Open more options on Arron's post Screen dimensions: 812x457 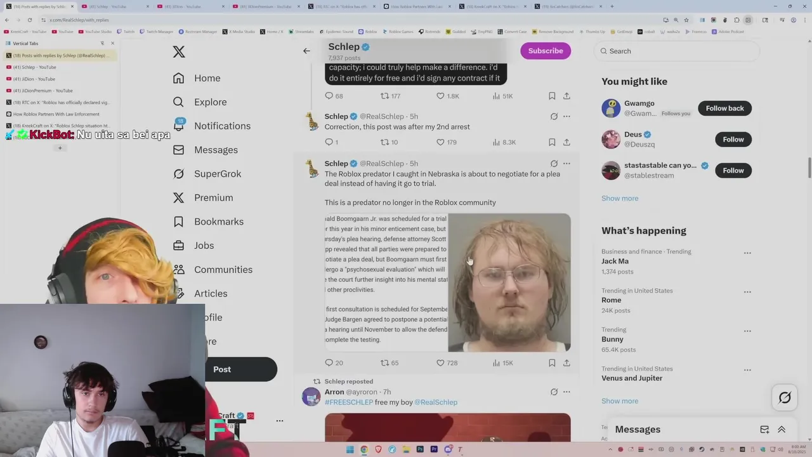pyautogui.click(x=566, y=392)
